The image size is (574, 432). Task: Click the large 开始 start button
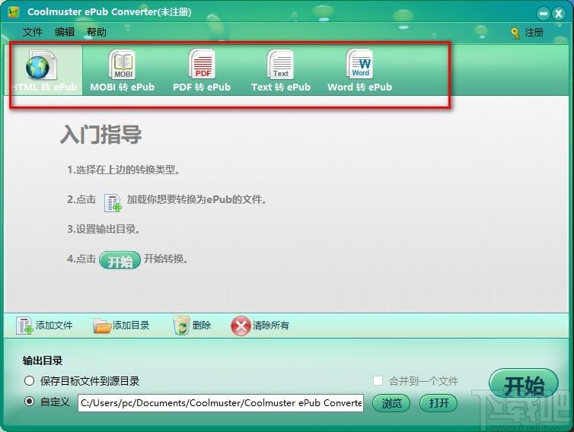524,385
